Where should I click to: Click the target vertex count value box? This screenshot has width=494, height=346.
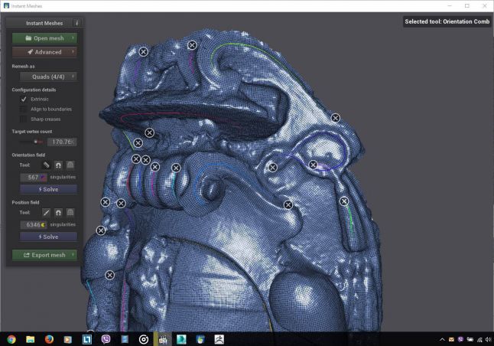(x=61, y=142)
